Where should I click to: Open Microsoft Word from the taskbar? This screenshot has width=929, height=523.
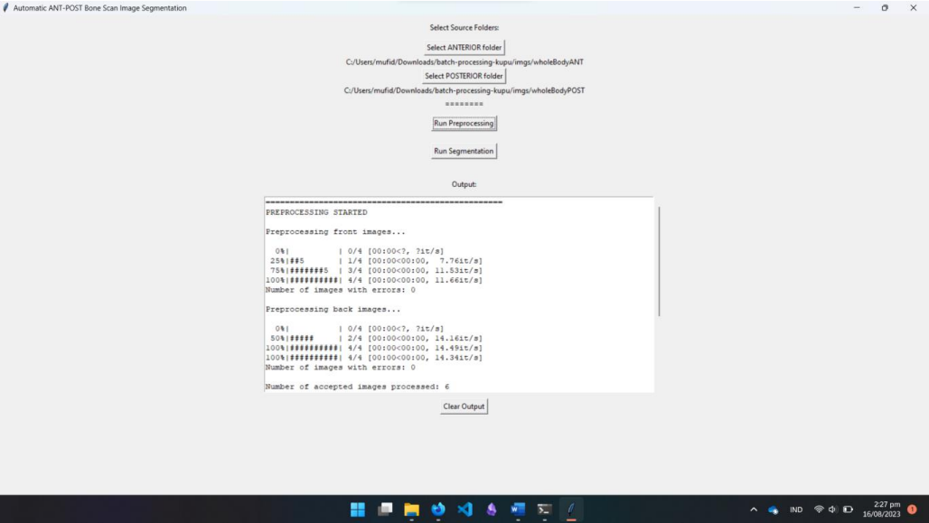point(517,509)
